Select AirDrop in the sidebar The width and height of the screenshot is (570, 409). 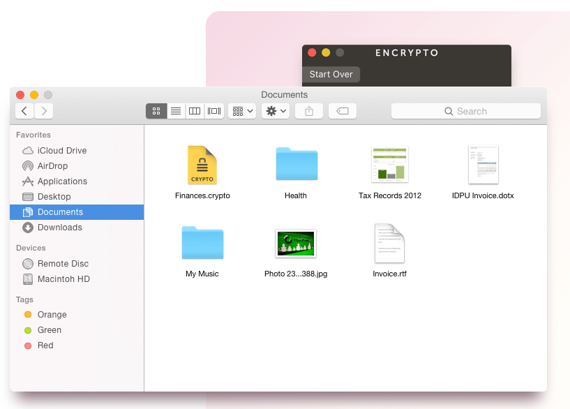pos(77,166)
